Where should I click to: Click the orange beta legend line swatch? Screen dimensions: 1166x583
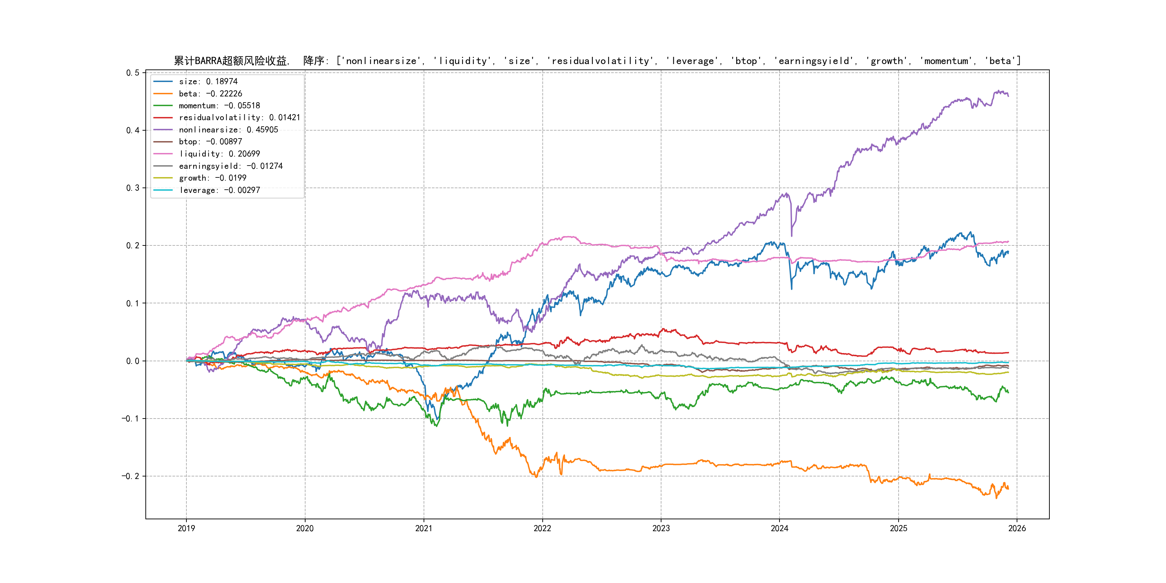(x=163, y=94)
